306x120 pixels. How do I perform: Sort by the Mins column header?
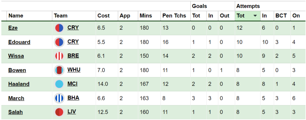pos(146,16)
